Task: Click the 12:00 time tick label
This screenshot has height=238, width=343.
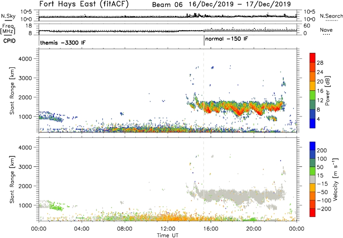Action: coord(168,229)
